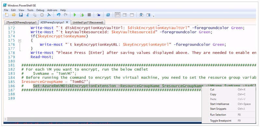Screen dimensions: 260x127
Task: Show script pane on right layout icon
Action: tap(125, 15)
